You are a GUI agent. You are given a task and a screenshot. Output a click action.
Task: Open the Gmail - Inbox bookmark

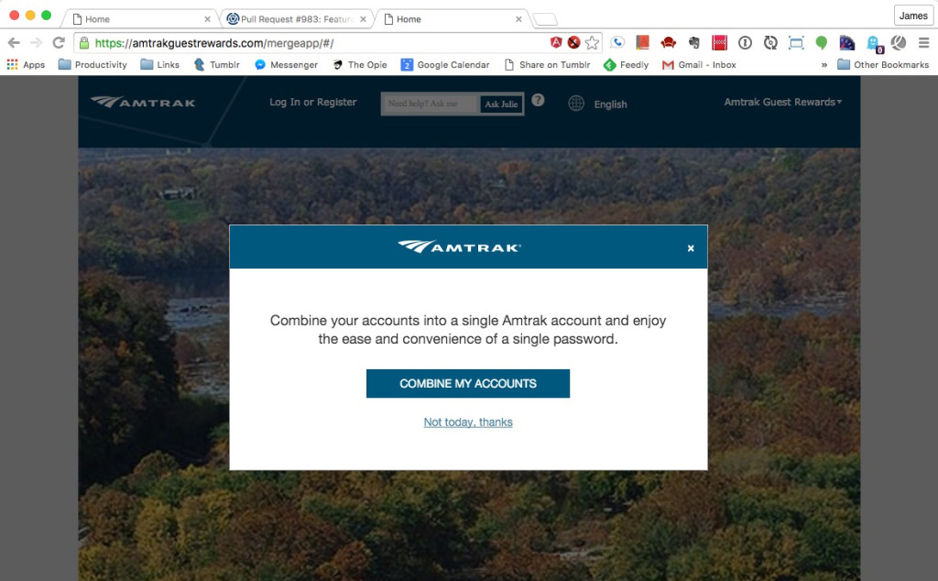point(699,65)
